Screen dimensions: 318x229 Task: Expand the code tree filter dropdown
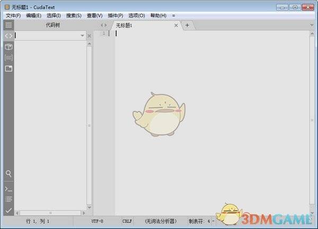[x=82, y=36]
